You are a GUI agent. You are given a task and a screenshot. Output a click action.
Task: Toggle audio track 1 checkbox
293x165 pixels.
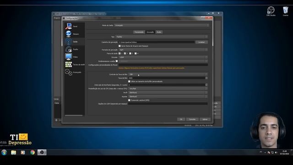[x=119, y=54]
